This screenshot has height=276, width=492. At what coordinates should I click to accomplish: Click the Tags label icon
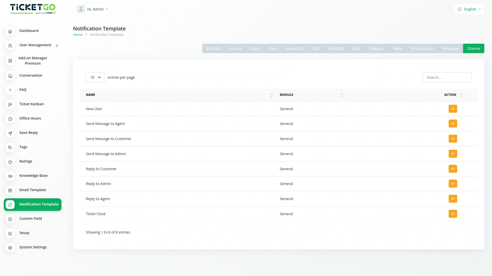pos(10,147)
